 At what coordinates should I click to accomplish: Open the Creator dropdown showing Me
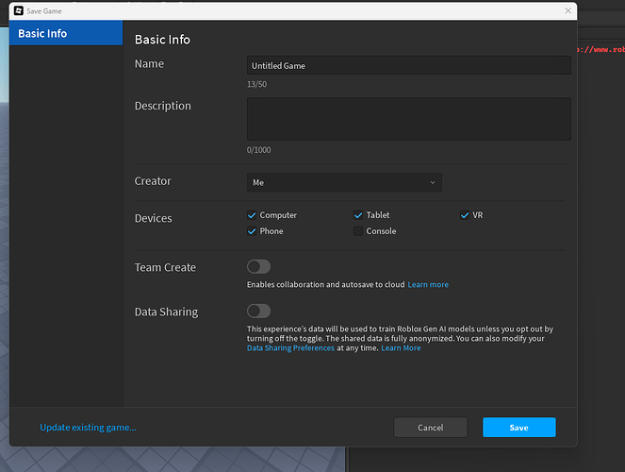(344, 182)
